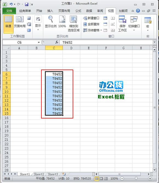
Task: Select the Sheet1 worksheet tab
Action: pyautogui.click(x=25, y=174)
